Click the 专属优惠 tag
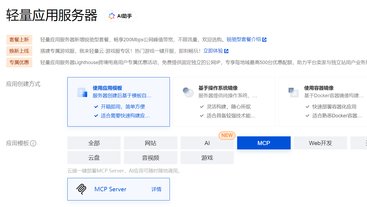The height and width of the screenshot is (207, 367). [x=19, y=62]
